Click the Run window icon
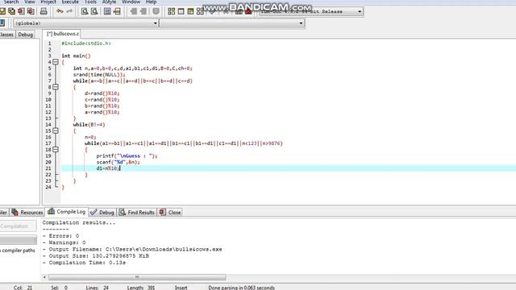This screenshot has width=516, height=290. pos(181,11)
